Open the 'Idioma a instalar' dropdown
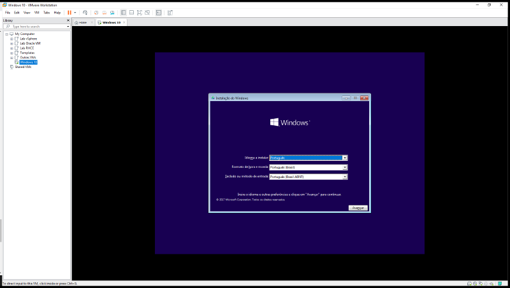 click(x=344, y=157)
